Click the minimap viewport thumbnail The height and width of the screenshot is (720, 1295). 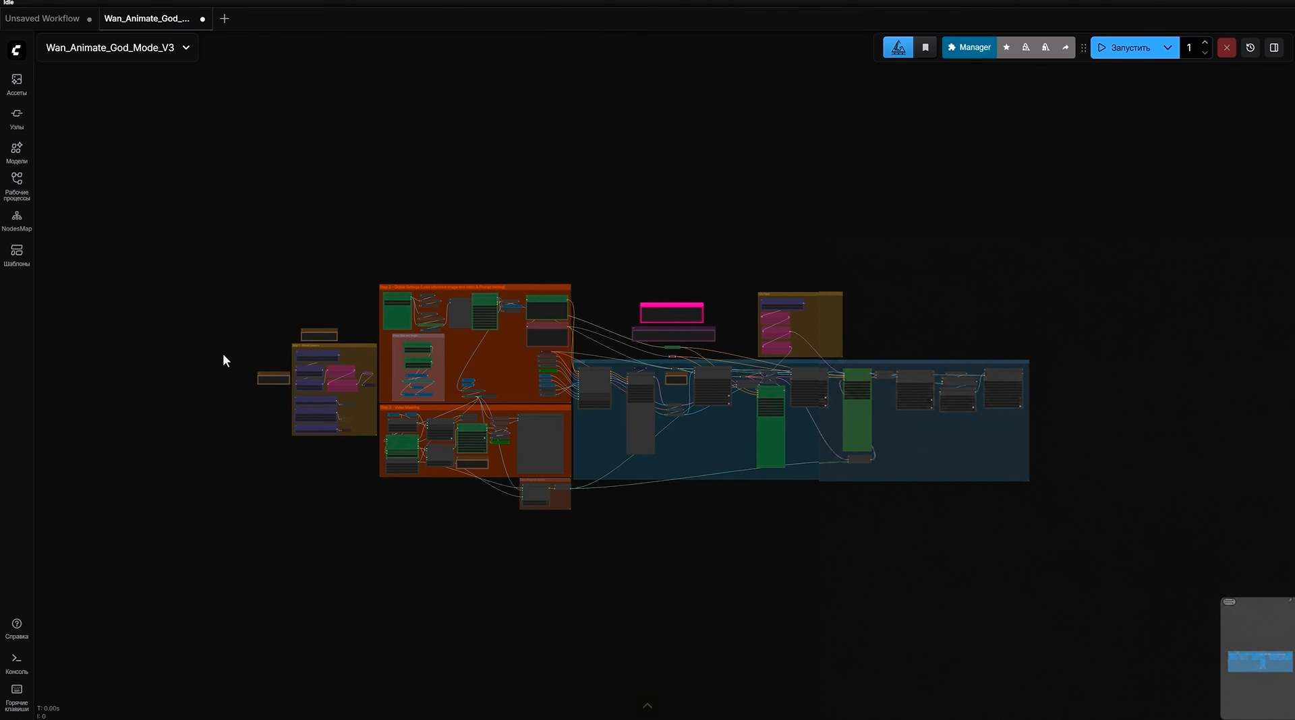[1260, 661]
